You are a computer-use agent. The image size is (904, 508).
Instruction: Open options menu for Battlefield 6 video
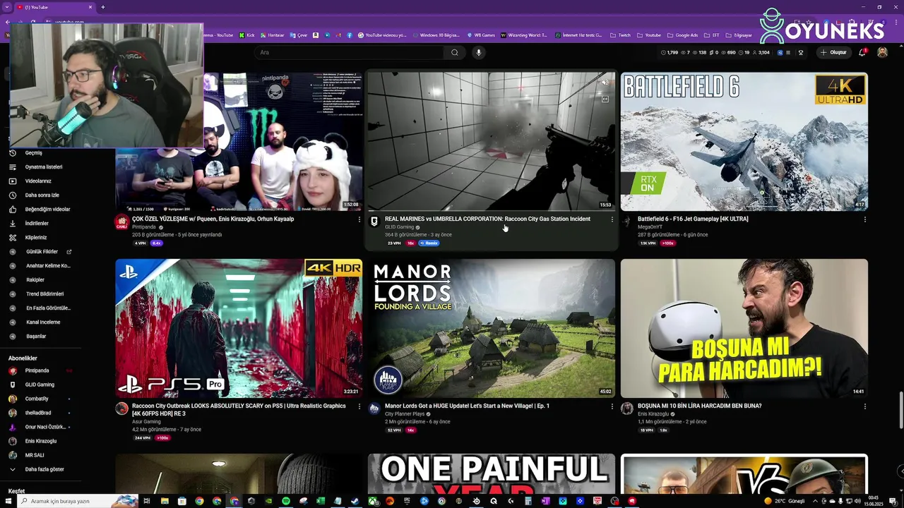click(864, 219)
